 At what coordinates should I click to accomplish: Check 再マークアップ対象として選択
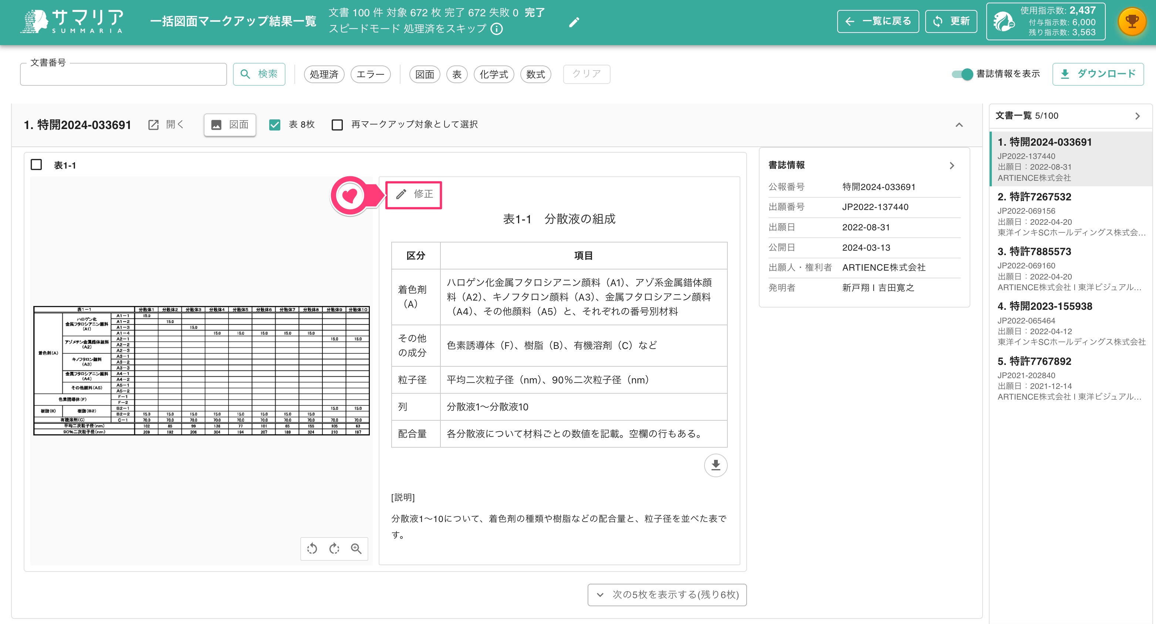point(337,125)
